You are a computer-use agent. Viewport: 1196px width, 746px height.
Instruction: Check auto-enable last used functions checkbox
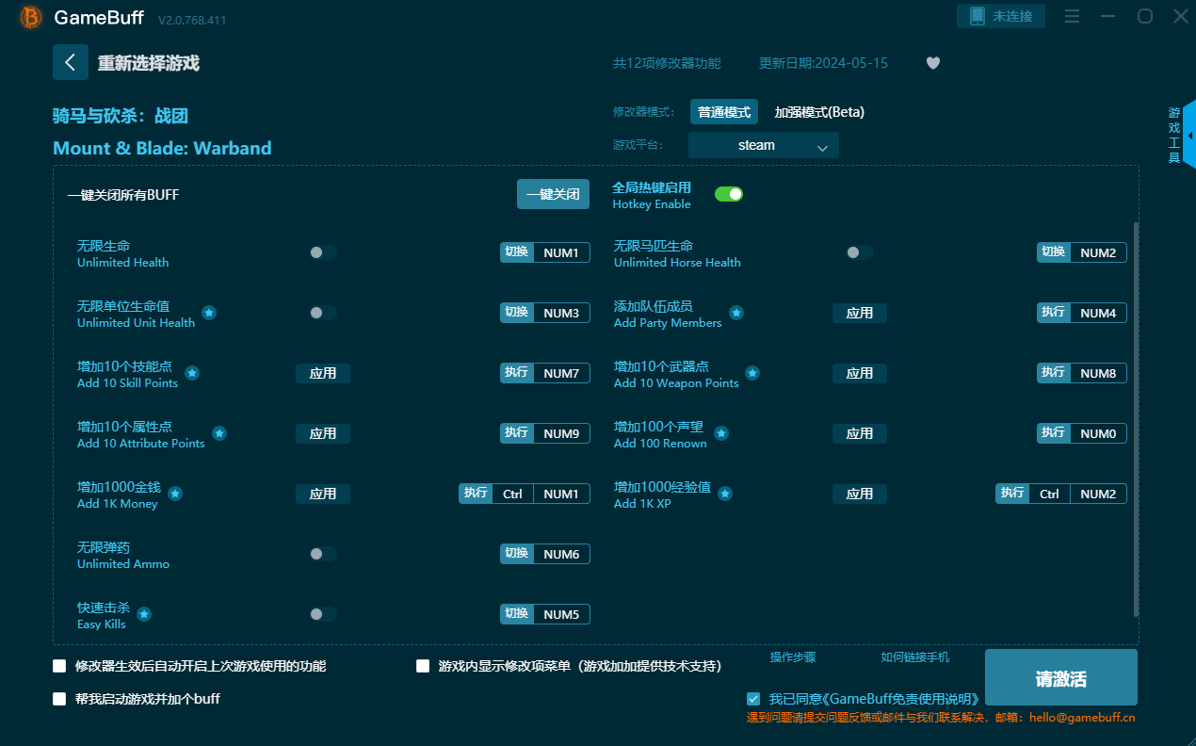[x=59, y=666]
